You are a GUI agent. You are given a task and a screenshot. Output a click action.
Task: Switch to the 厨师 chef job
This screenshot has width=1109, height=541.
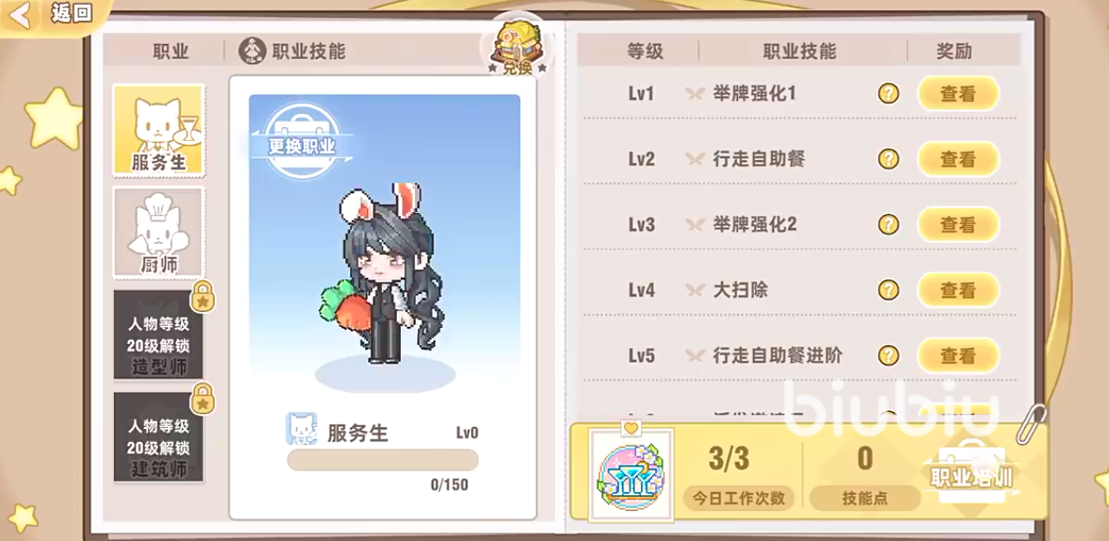click(159, 233)
